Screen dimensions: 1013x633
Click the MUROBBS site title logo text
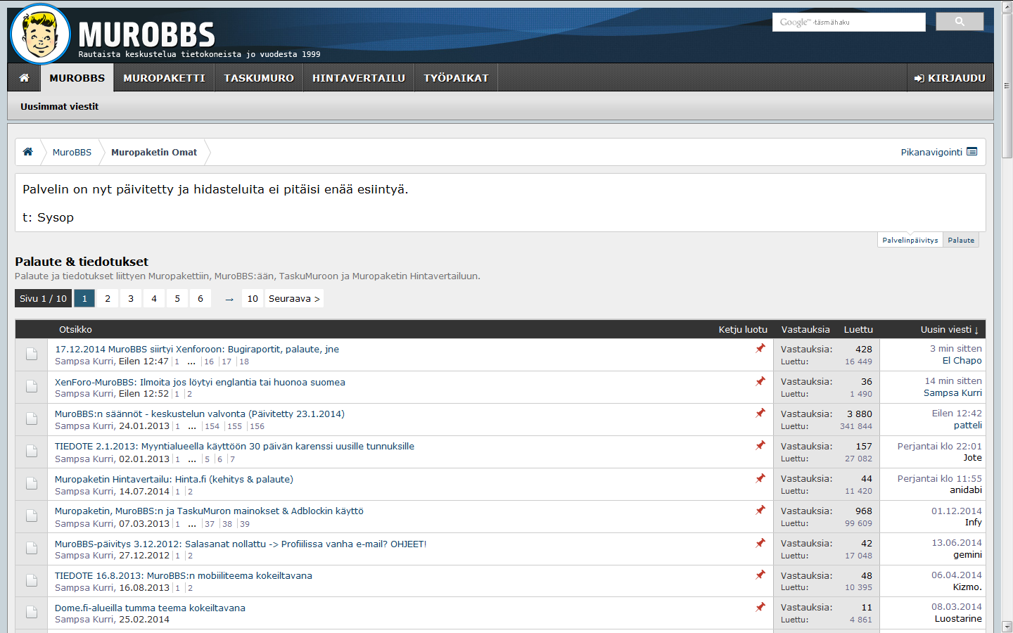point(147,34)
